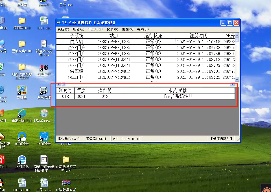The image size is (271, 192).
Task: Open the 视图(V) menu
Action: (x=128, y=29)
